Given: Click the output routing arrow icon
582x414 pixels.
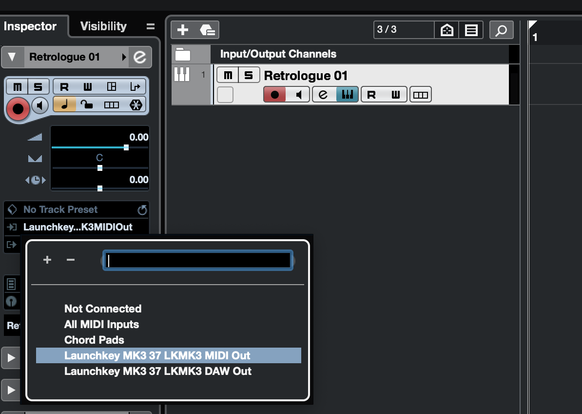Looking at the screenshot, I should coord(12,245).
